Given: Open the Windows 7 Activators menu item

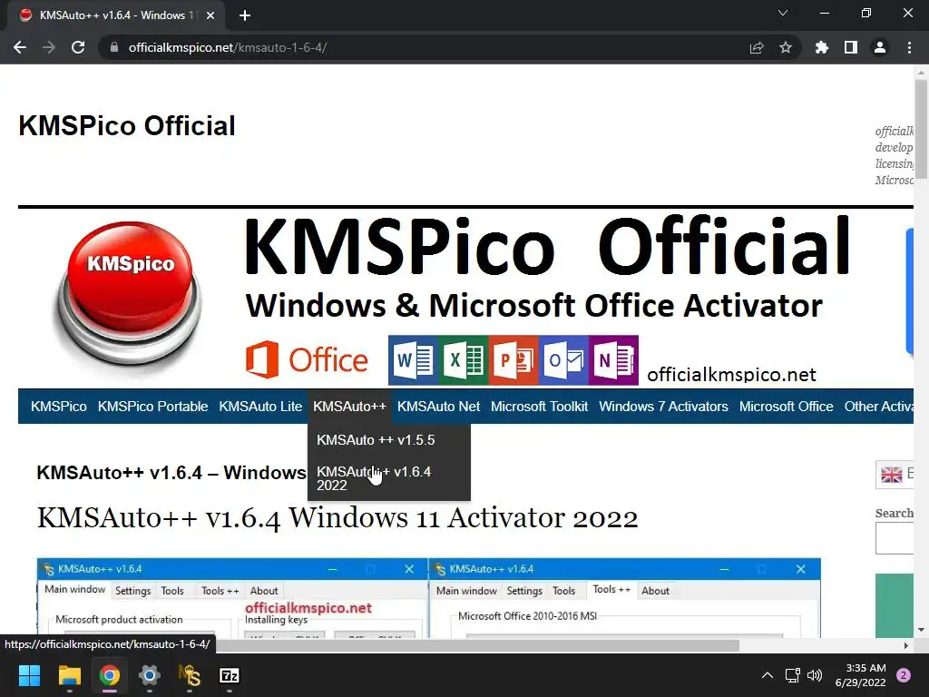Looking at the screenshot, I should [x=663, y=406].
